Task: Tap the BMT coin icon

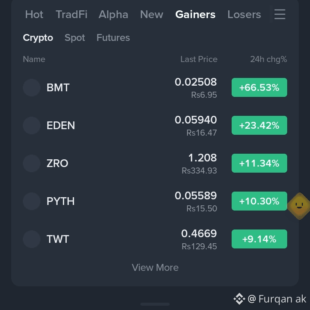Action: (x=31, y=87)
